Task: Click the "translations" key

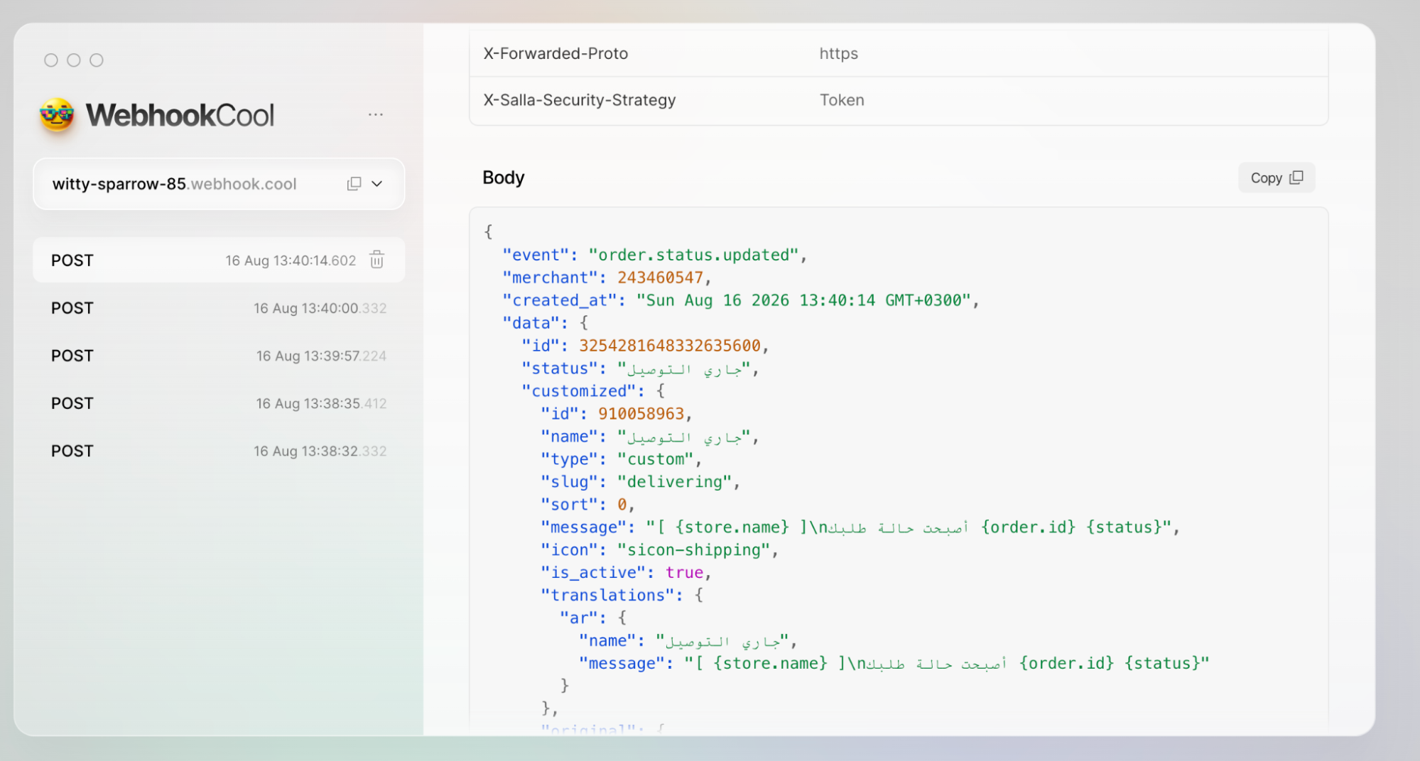Action: click(607, 596)
